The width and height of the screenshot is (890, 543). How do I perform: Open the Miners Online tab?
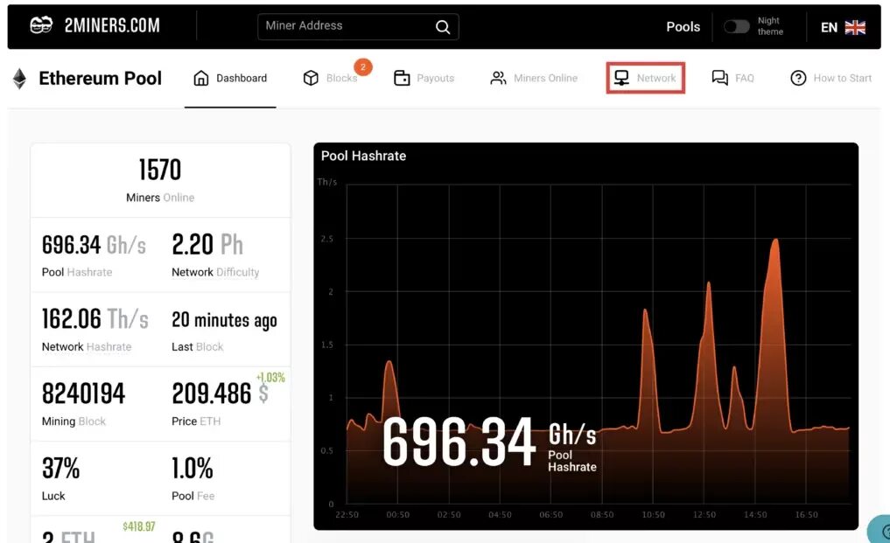[x=534, y=79]
